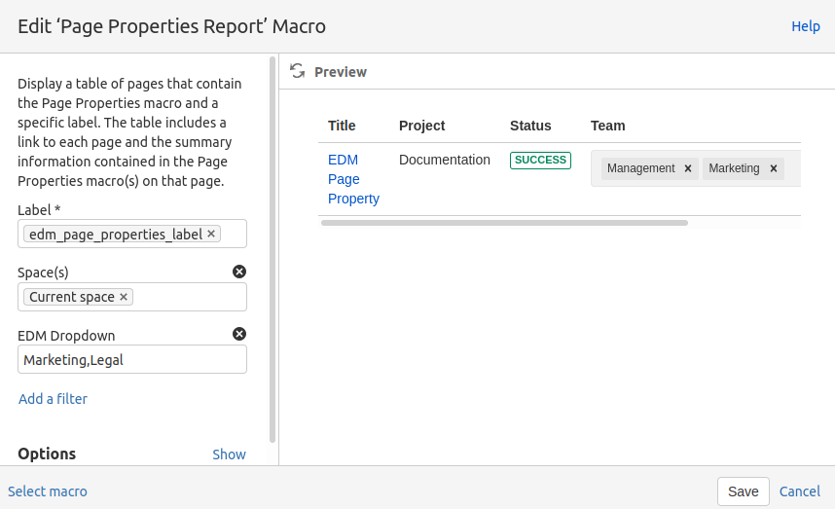
Task: Save the macro settings
Action: coord(743,491)
